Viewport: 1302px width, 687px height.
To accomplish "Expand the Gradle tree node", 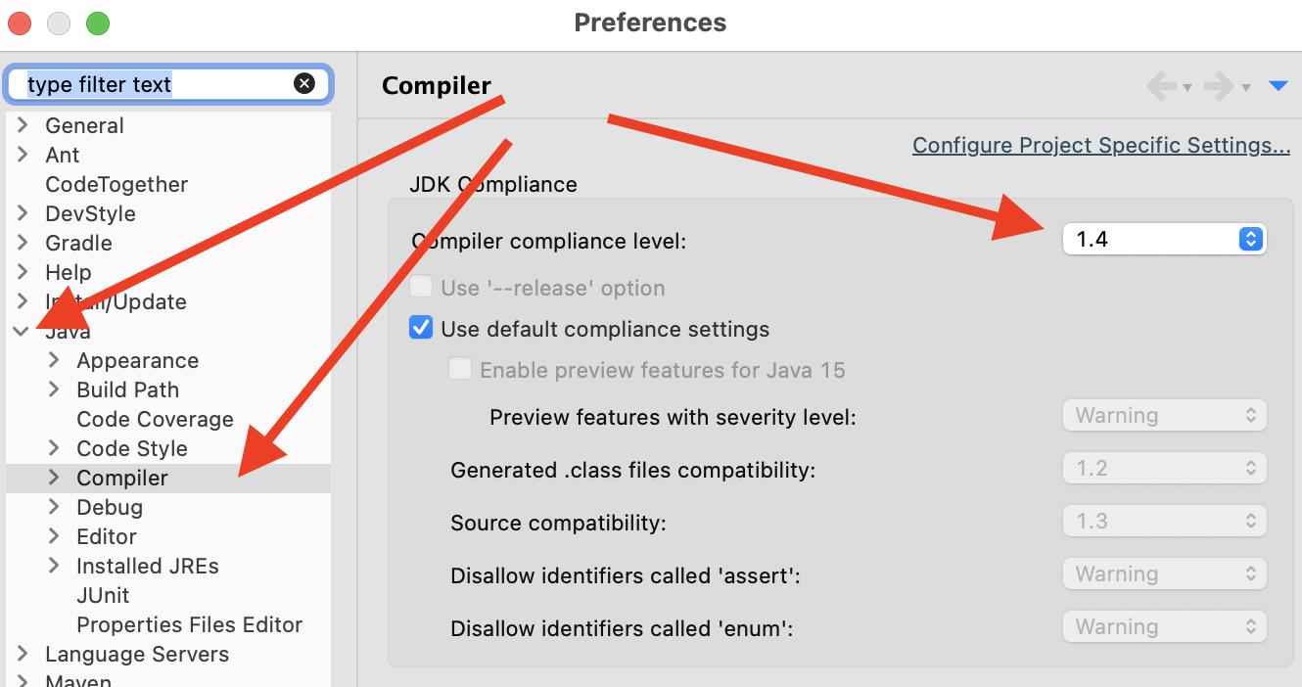I will (23, 243).
